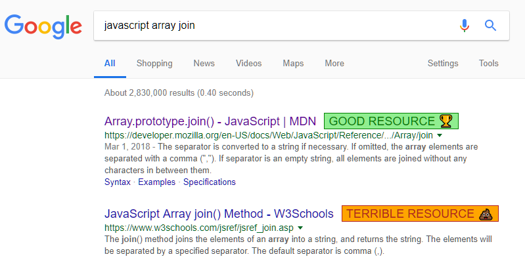Click the trophy icon on GOOD RESOURCE badge
The height and width of the screenshot is (265, 525).
[x=446, y=121]
